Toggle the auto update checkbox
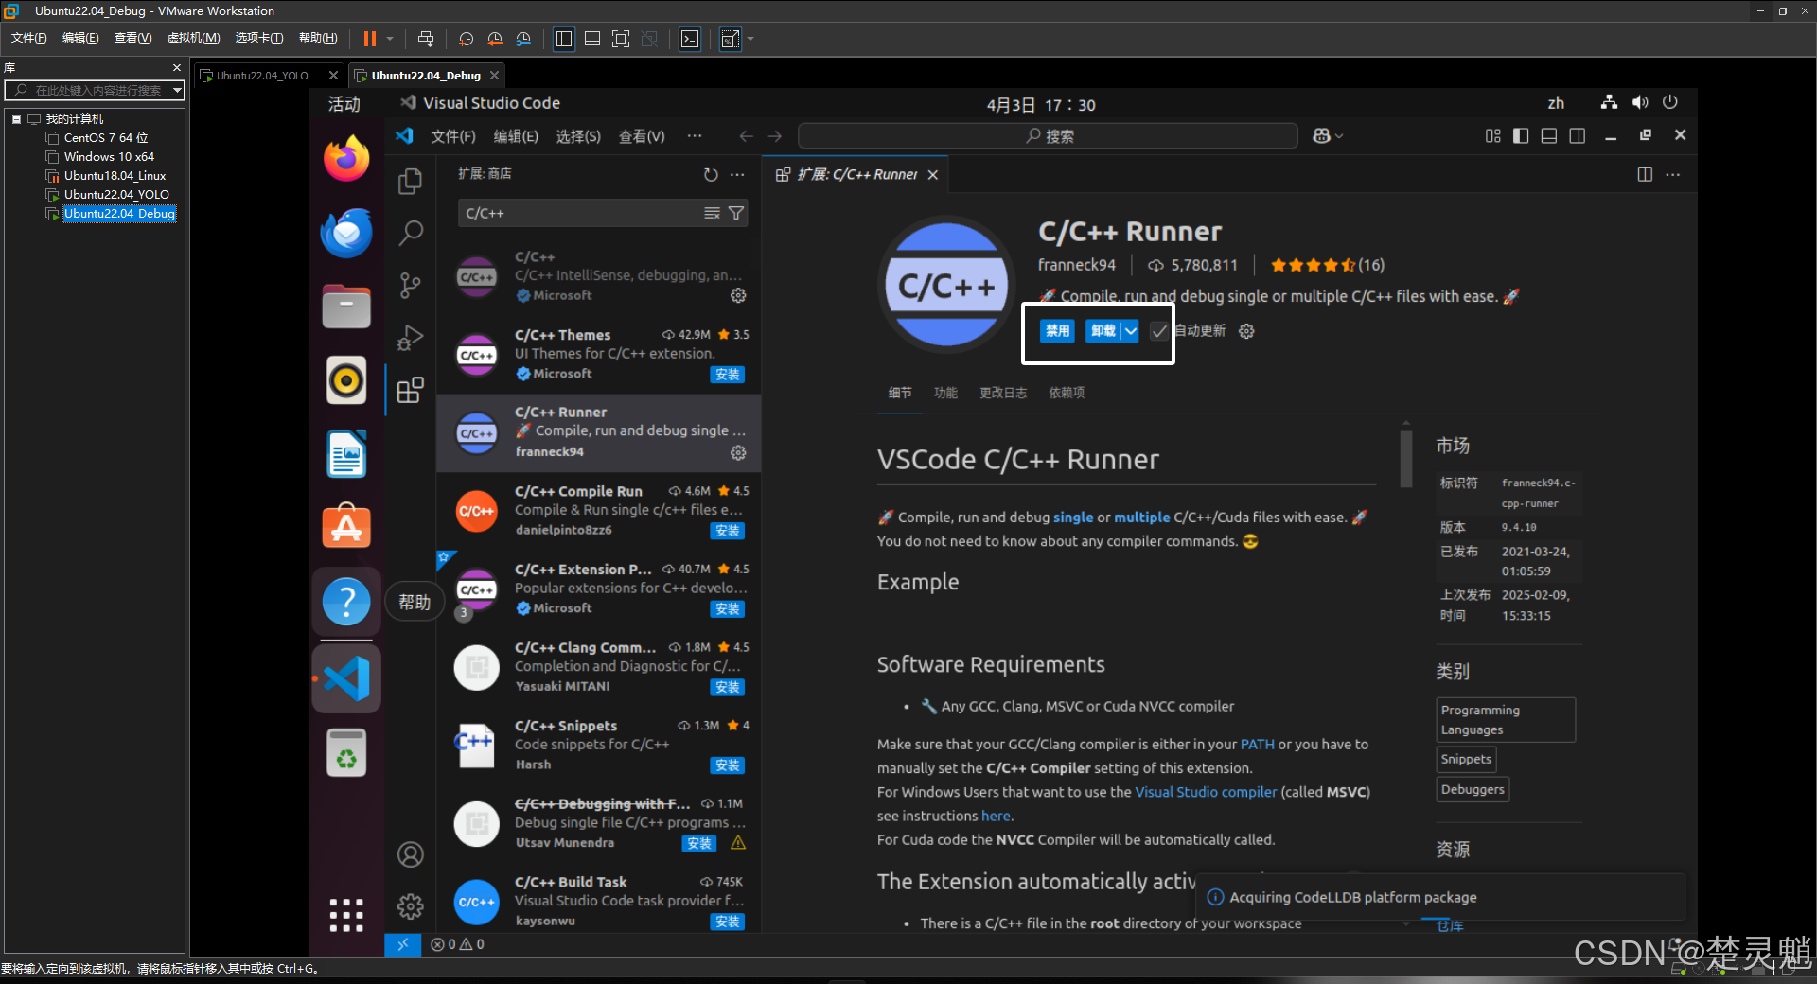 click(1159, 331)
